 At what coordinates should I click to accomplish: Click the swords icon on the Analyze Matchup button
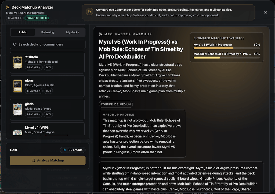33,160
